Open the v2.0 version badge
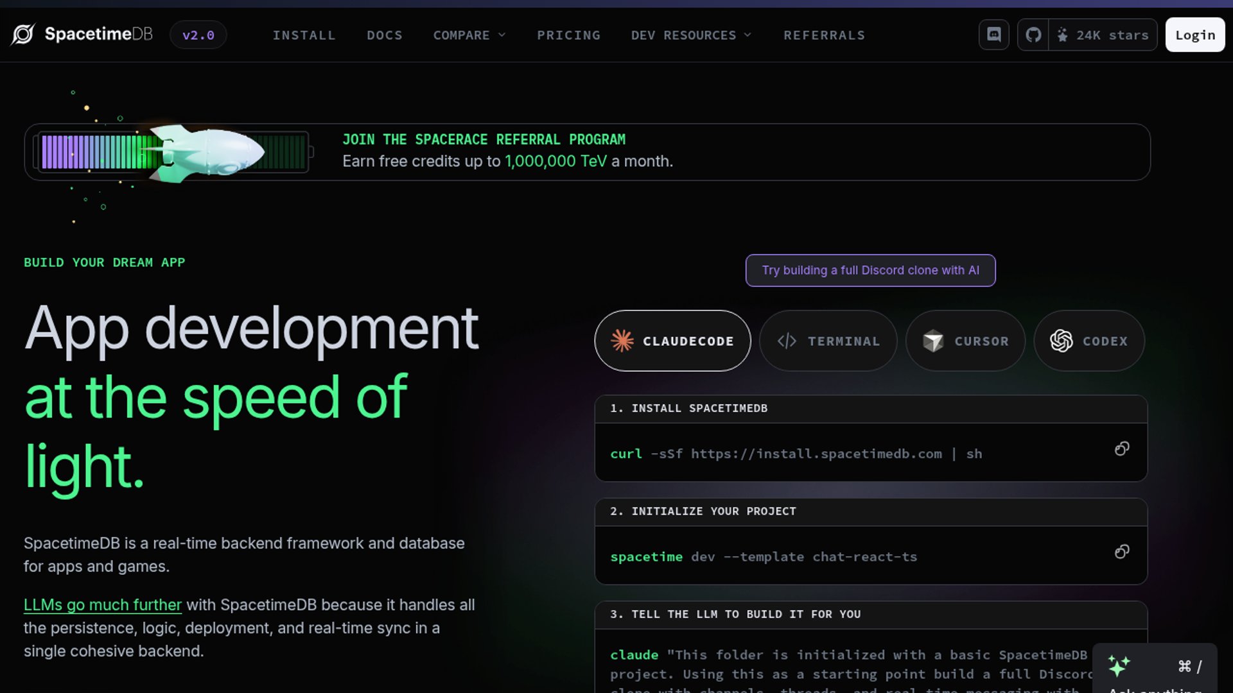The height and width of the screenshot is (693, 1233). [x=198, y=35]
